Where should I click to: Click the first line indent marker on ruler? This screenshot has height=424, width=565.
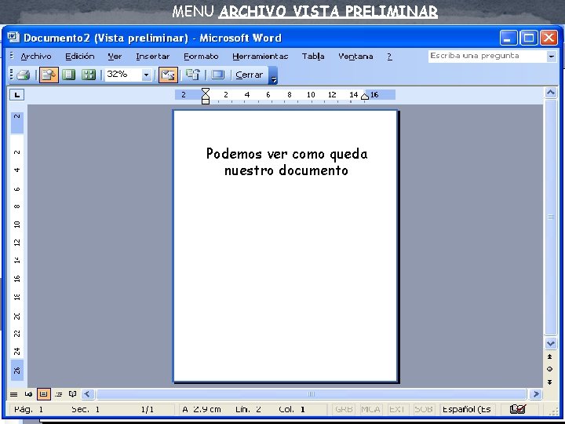click(206, 92)
